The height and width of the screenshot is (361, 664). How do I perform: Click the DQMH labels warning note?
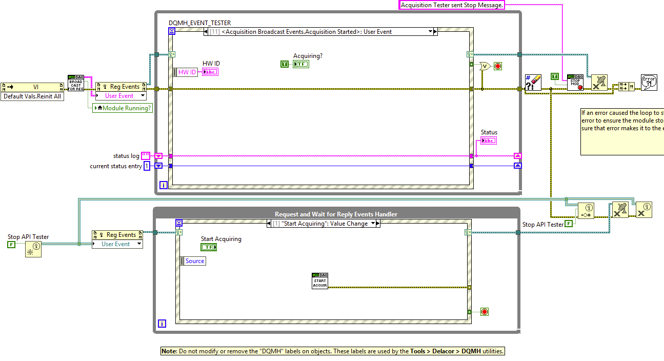(333, 351)
